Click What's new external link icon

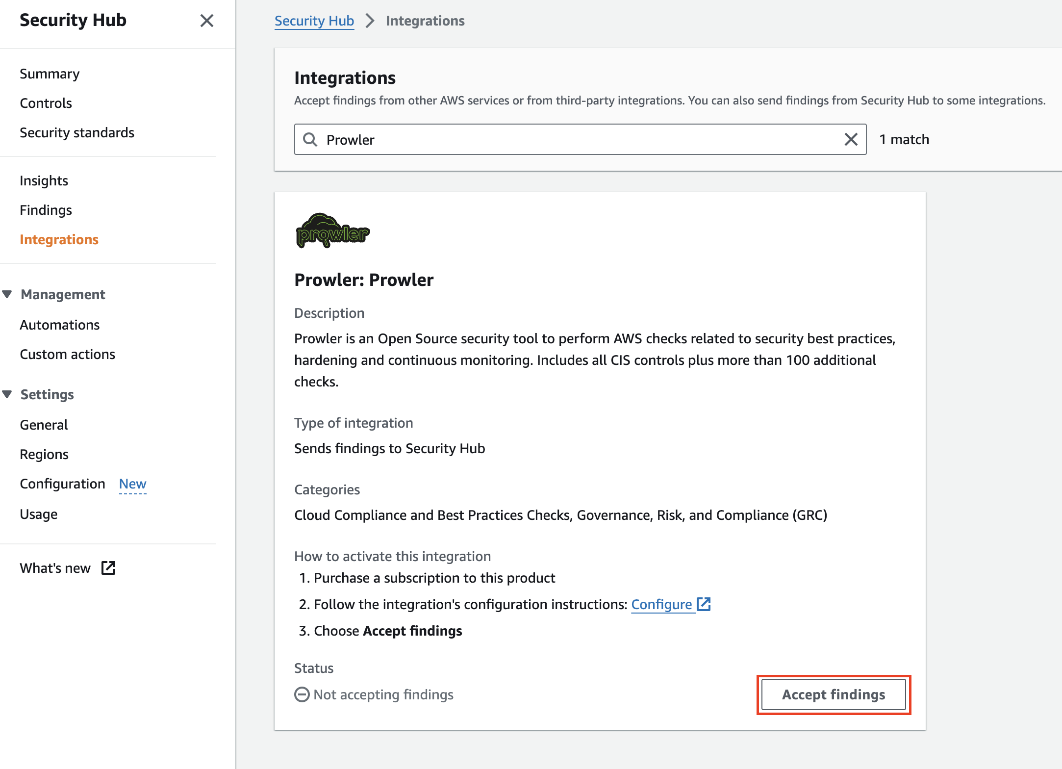point(108,568)
